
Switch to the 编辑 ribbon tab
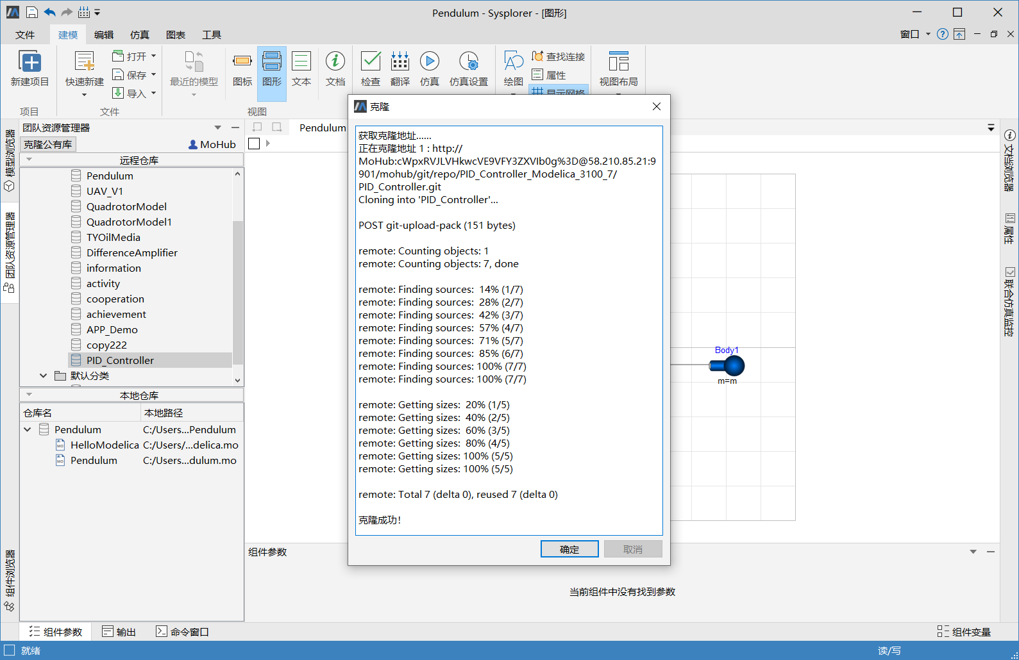104,35
